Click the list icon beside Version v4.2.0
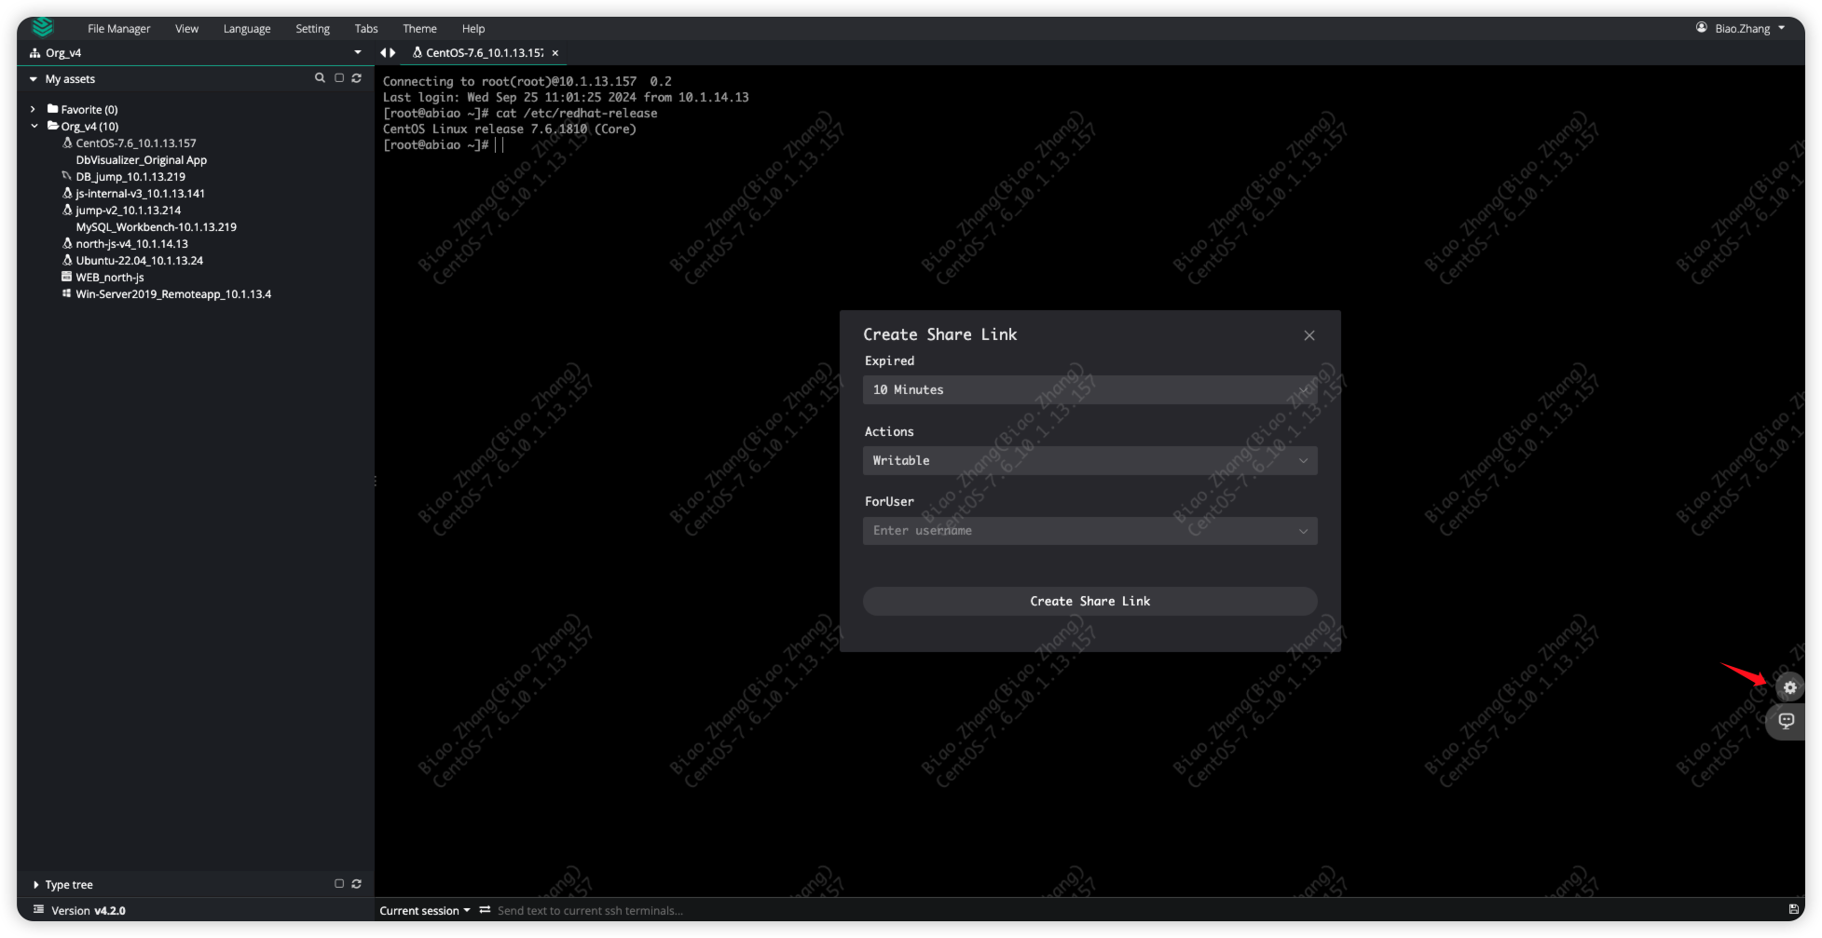This screenshot has width=1822, height=938. click(x=38, y=910)
